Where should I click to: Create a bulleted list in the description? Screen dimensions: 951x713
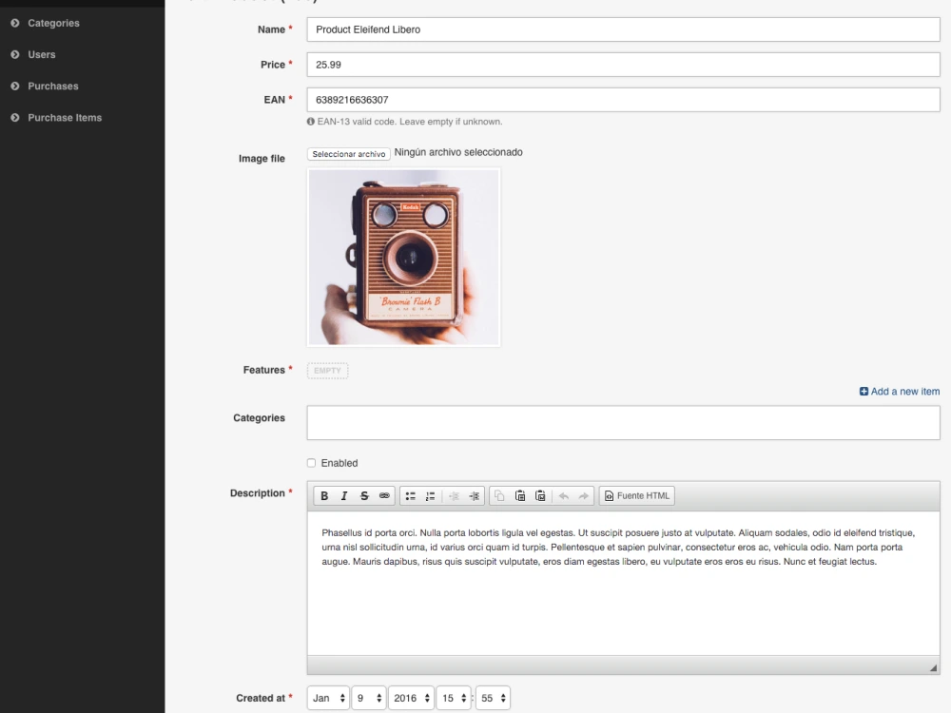[410, 495]
